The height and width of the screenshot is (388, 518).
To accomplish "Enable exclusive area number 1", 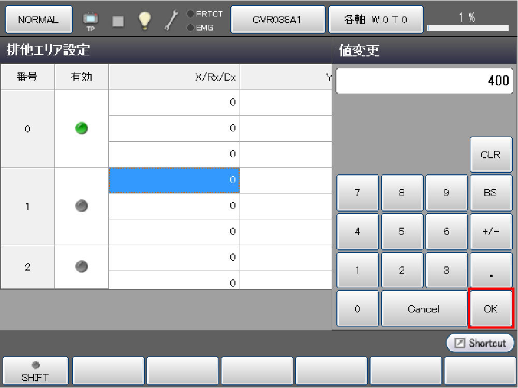I will [81, 206].
